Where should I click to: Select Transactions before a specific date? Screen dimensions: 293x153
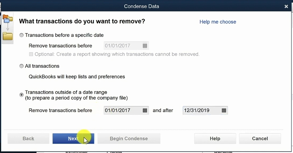(x=22, y=35)
